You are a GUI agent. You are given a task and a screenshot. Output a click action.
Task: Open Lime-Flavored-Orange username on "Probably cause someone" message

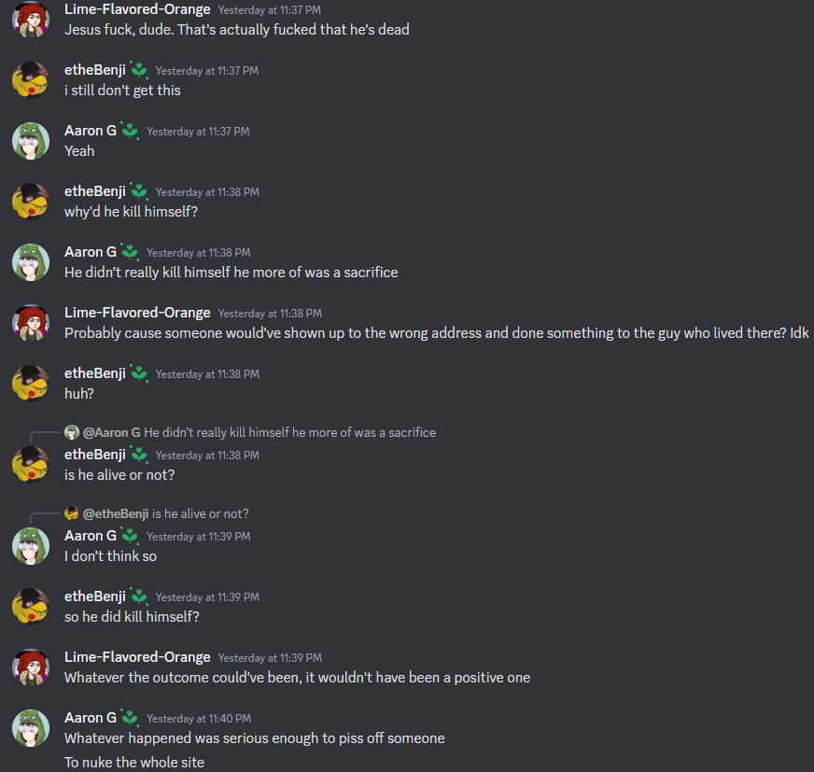pos(137,313)
